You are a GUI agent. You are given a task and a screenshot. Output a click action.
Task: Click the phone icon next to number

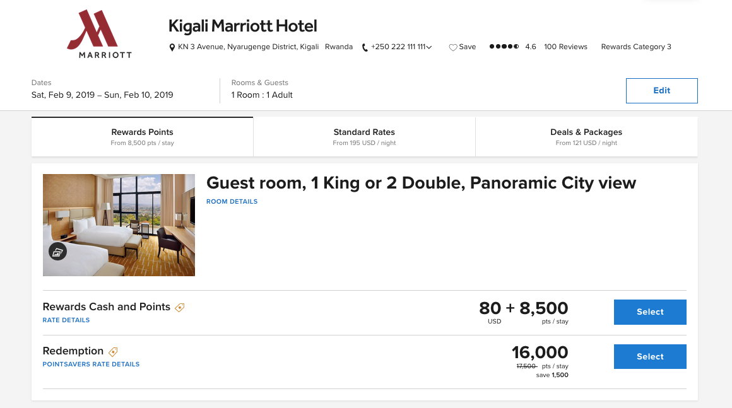coord(365,47)
